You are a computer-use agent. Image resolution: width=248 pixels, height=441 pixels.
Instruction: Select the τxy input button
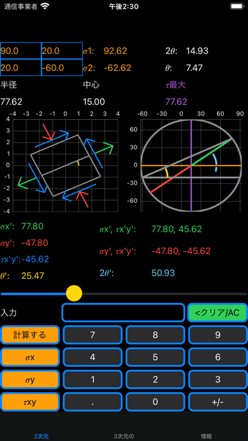[30, 402]
